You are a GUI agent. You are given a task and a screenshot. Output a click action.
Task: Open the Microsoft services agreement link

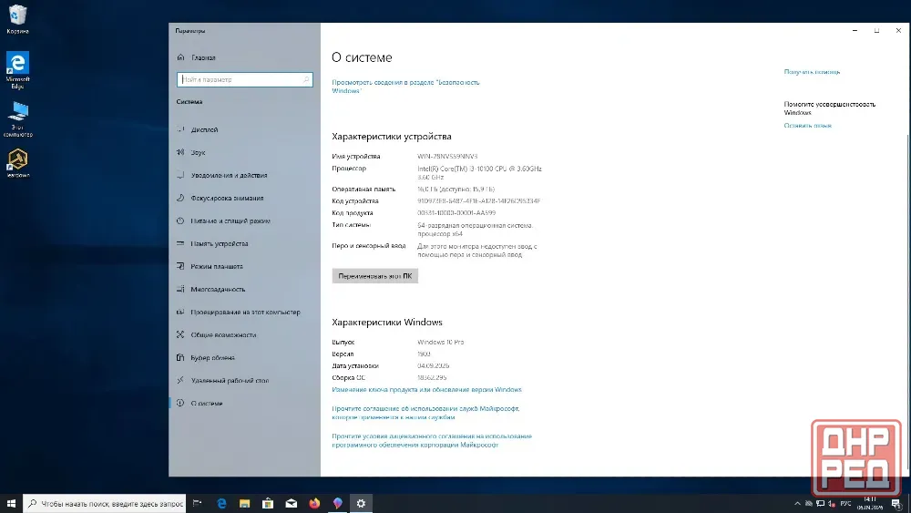[425, 413]
